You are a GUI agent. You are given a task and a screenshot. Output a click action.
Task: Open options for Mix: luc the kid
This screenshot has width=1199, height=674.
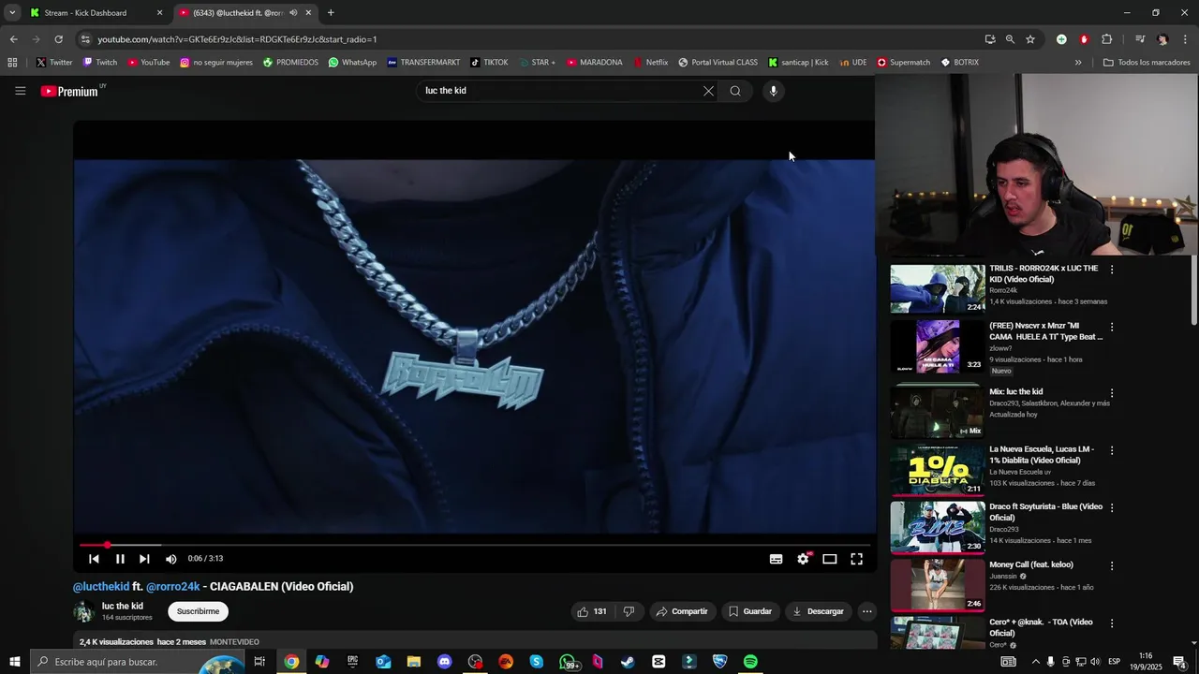[x=1112, y=393]
